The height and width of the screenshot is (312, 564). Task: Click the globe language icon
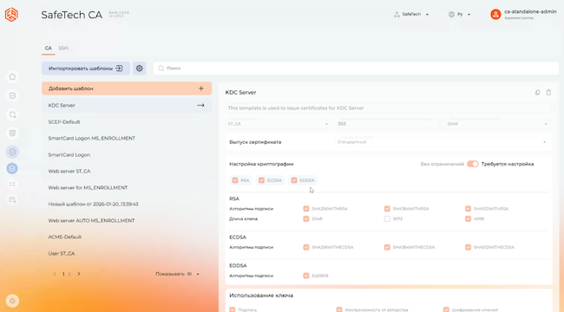[451, 15]
